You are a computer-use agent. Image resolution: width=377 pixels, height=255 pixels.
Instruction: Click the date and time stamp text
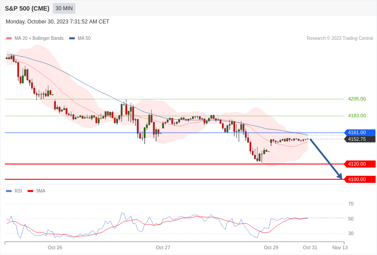tap(57, 22)
